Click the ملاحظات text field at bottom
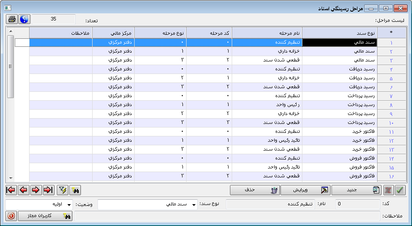This screenshot has height=226, width=412. (227, 216)
